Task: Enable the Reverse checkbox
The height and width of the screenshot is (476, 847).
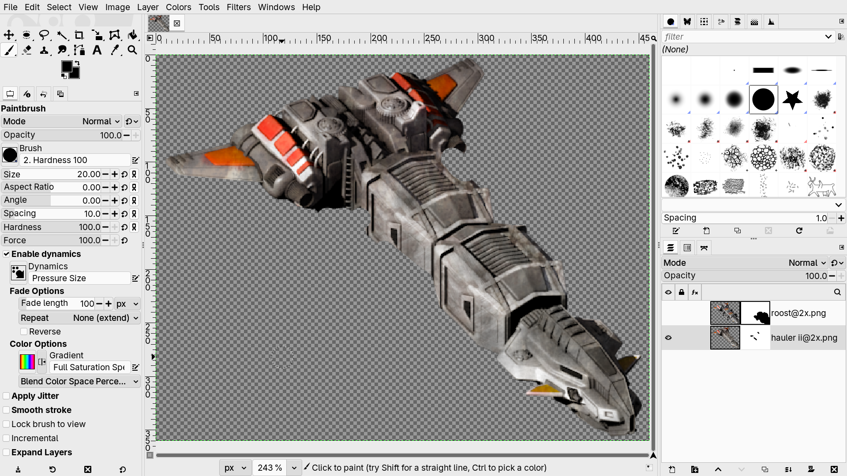Action: pyautogui.click(x=24, y=331)
